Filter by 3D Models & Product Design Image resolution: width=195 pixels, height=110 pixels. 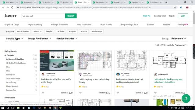click(x=16, y=63)
